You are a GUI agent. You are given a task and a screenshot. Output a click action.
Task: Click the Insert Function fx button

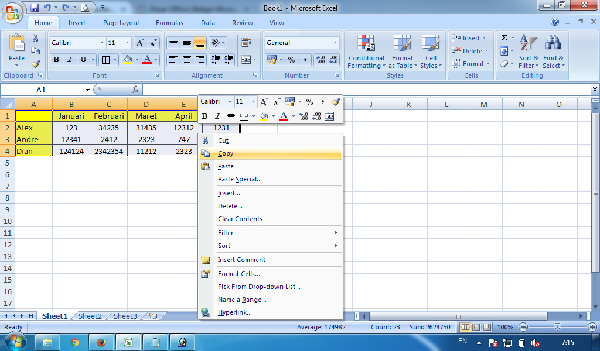(135, 90)
